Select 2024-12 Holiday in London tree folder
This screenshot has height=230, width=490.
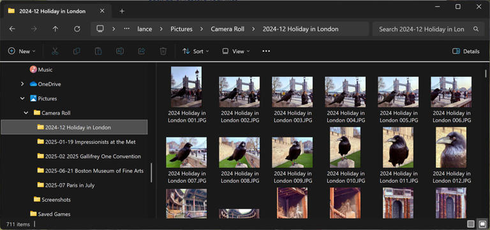coord(74,127)
